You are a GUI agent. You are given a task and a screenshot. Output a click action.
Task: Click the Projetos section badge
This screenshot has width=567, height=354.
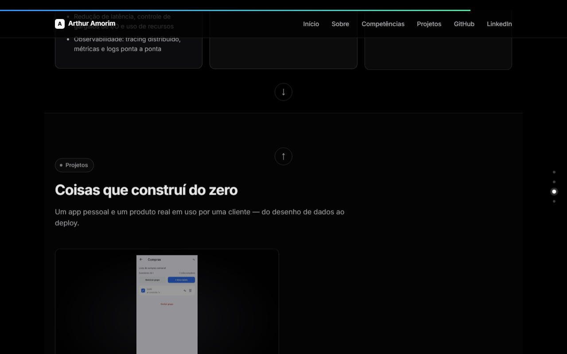click(74, 165)
